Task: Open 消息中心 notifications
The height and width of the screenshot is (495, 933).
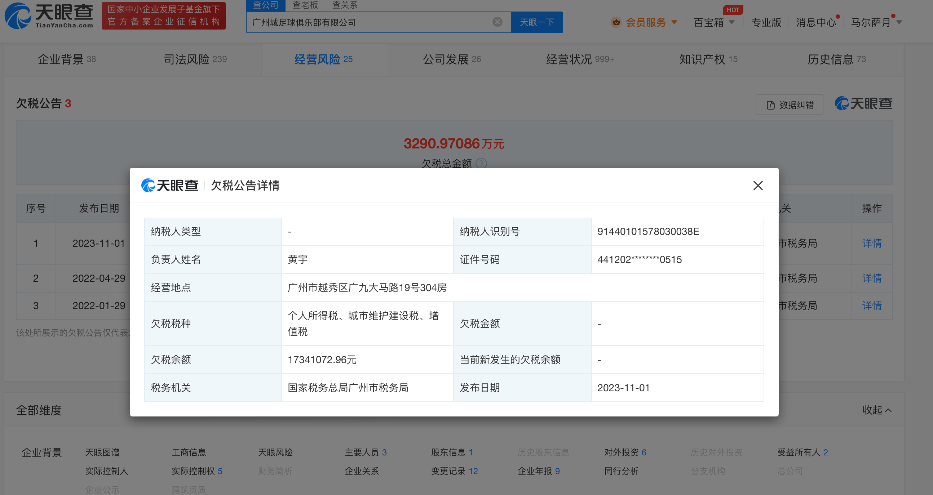Action: pyautogui.click(x=816, y=22)
